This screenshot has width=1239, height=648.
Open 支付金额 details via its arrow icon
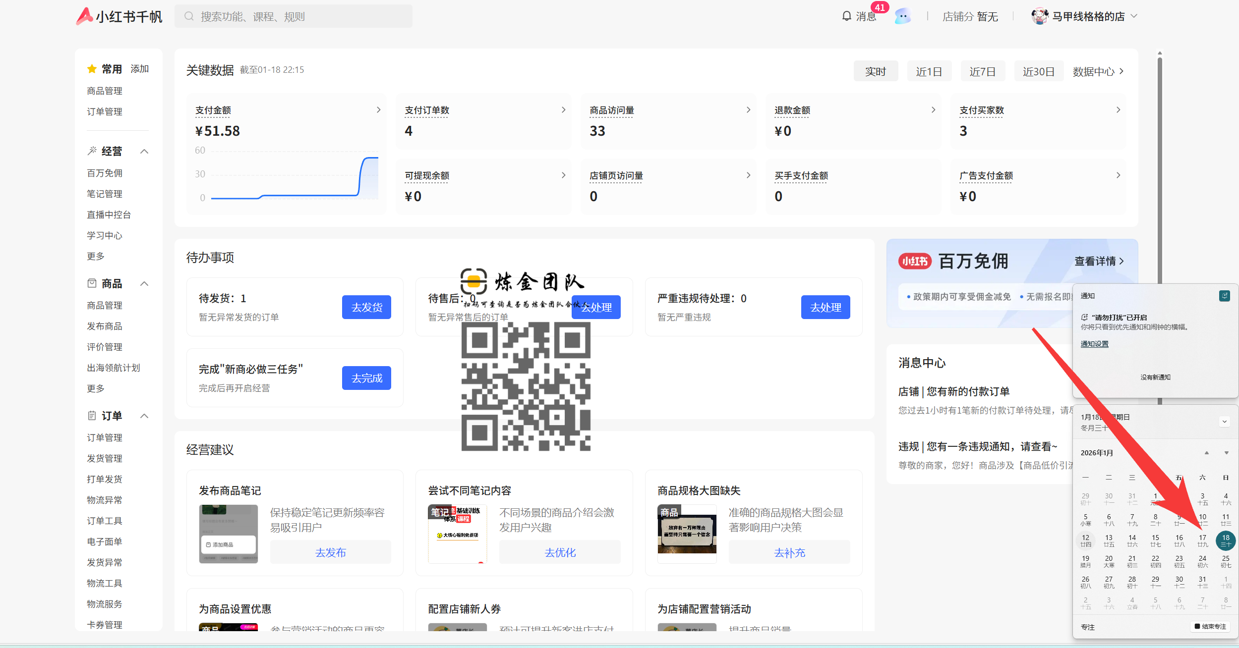coord(378,109)
